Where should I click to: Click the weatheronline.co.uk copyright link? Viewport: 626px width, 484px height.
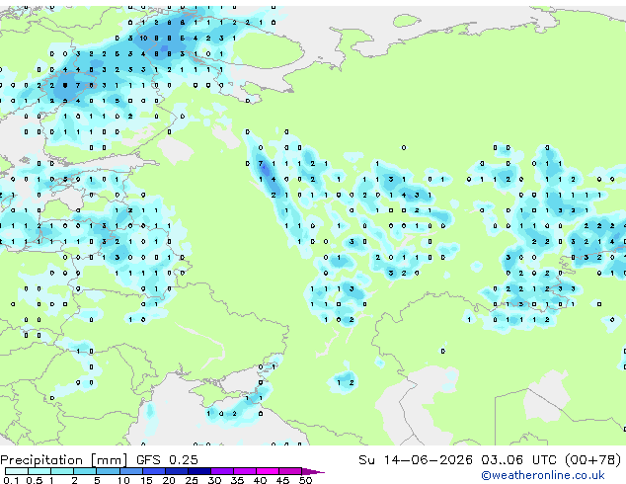(543, 475)
